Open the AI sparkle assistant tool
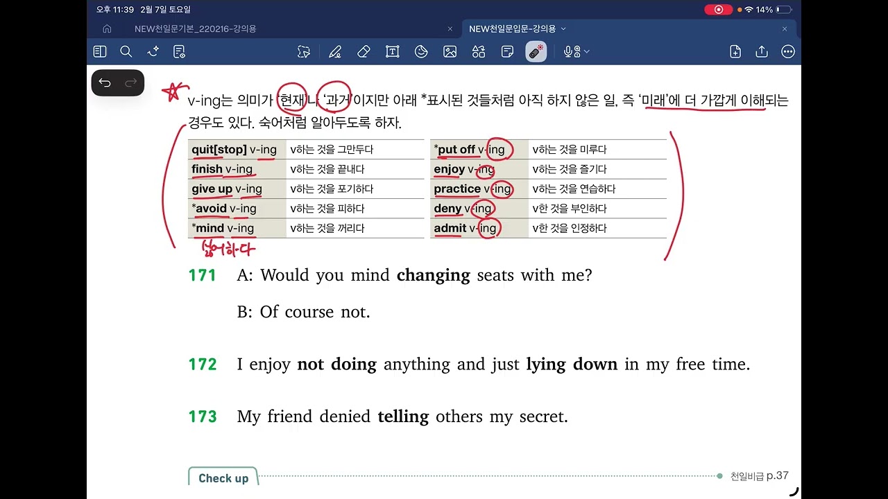 pos(153,51)
